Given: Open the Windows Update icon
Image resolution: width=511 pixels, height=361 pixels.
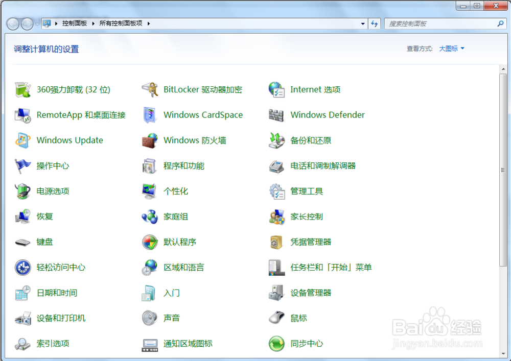Looking at the screenshot, I should tap(23, 140).
